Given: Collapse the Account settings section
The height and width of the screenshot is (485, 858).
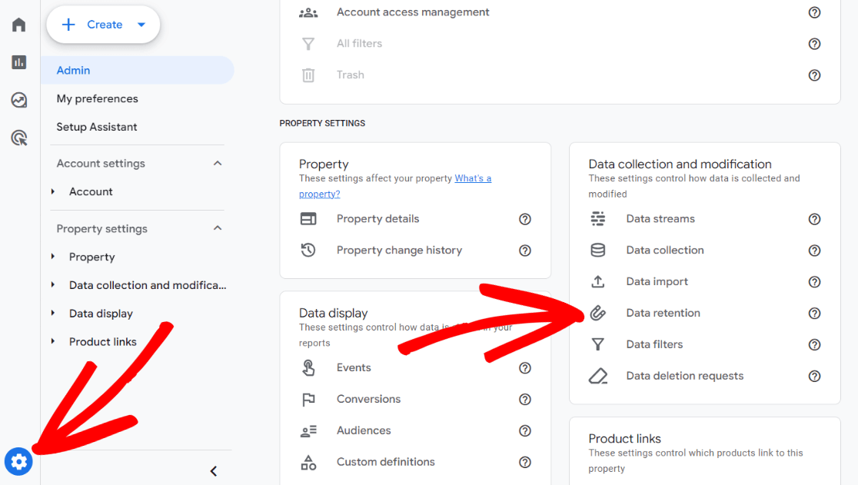Looking at the screenshot, I should point(217,163).
